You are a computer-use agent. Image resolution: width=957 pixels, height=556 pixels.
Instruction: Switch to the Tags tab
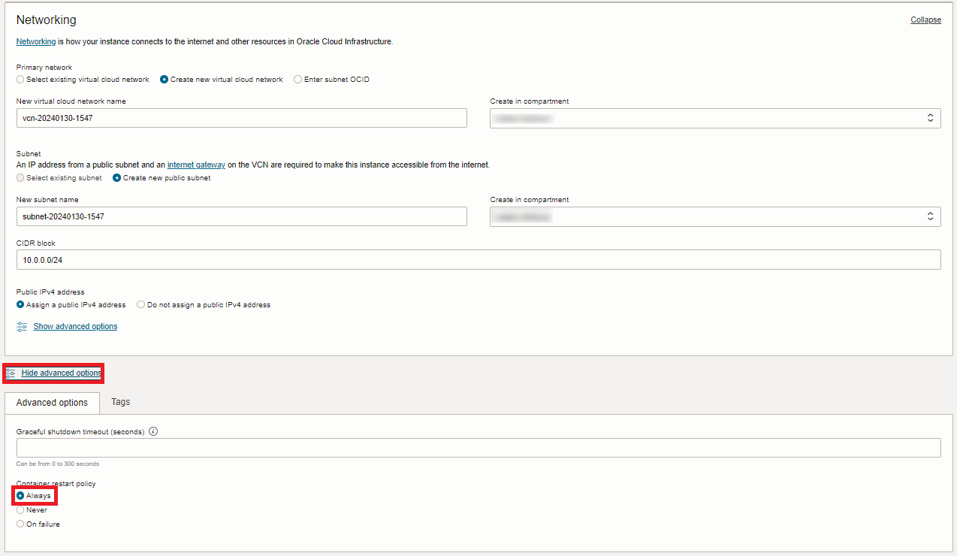[x=120, y=402]
